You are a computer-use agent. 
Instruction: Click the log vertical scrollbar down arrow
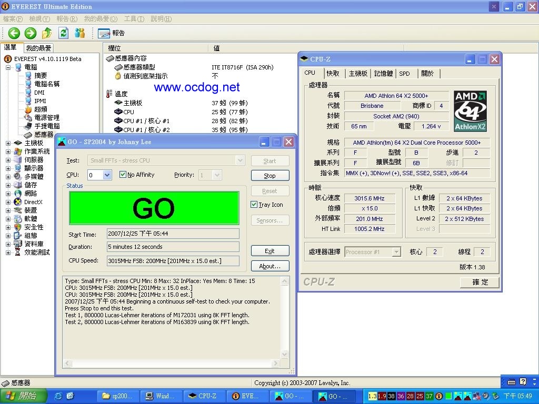(x=285, y=353)
